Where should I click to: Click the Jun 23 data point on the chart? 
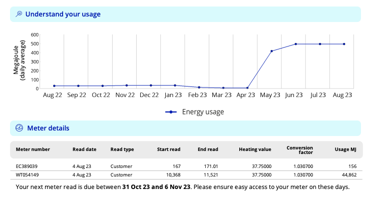(296, 44)
